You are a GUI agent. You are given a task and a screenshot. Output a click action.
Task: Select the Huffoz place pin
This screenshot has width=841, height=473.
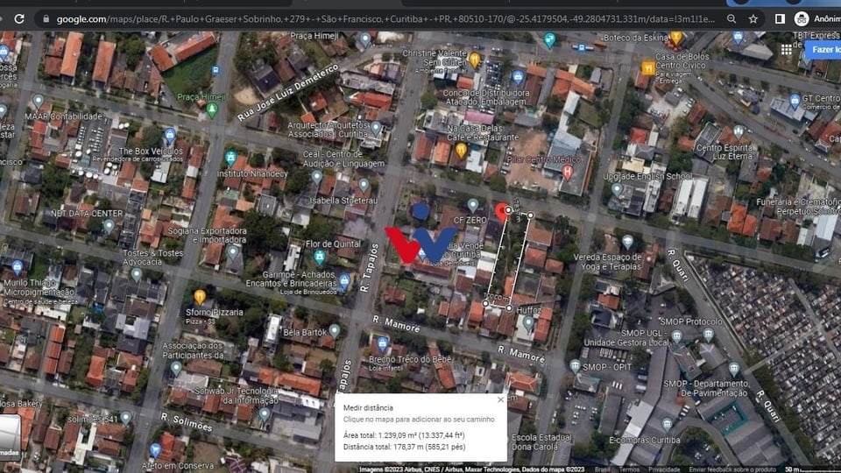[x=528, y=323]
